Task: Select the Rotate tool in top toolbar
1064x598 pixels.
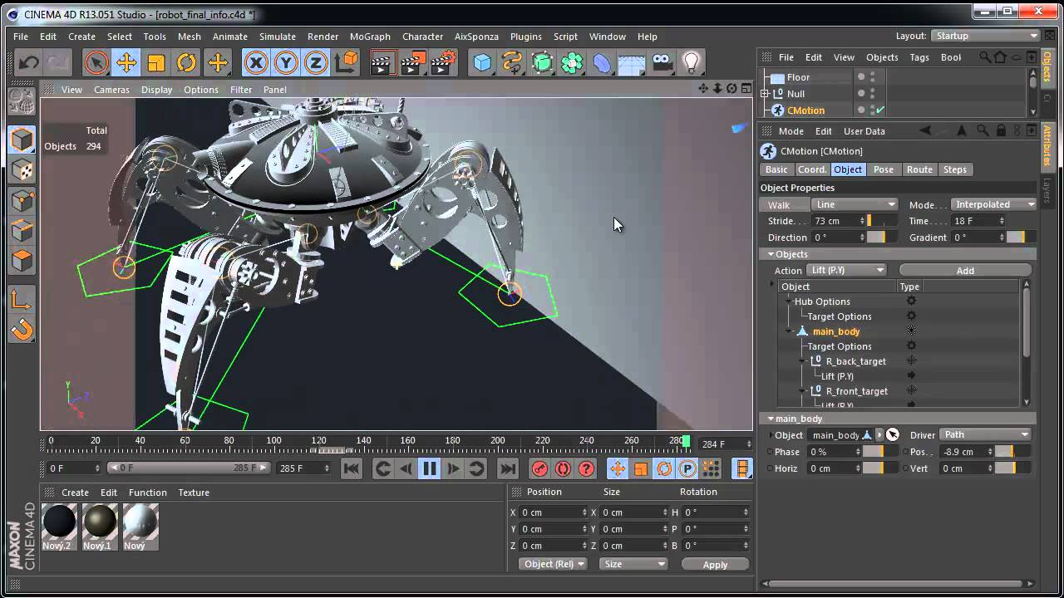Action: (x=186, y=62)
